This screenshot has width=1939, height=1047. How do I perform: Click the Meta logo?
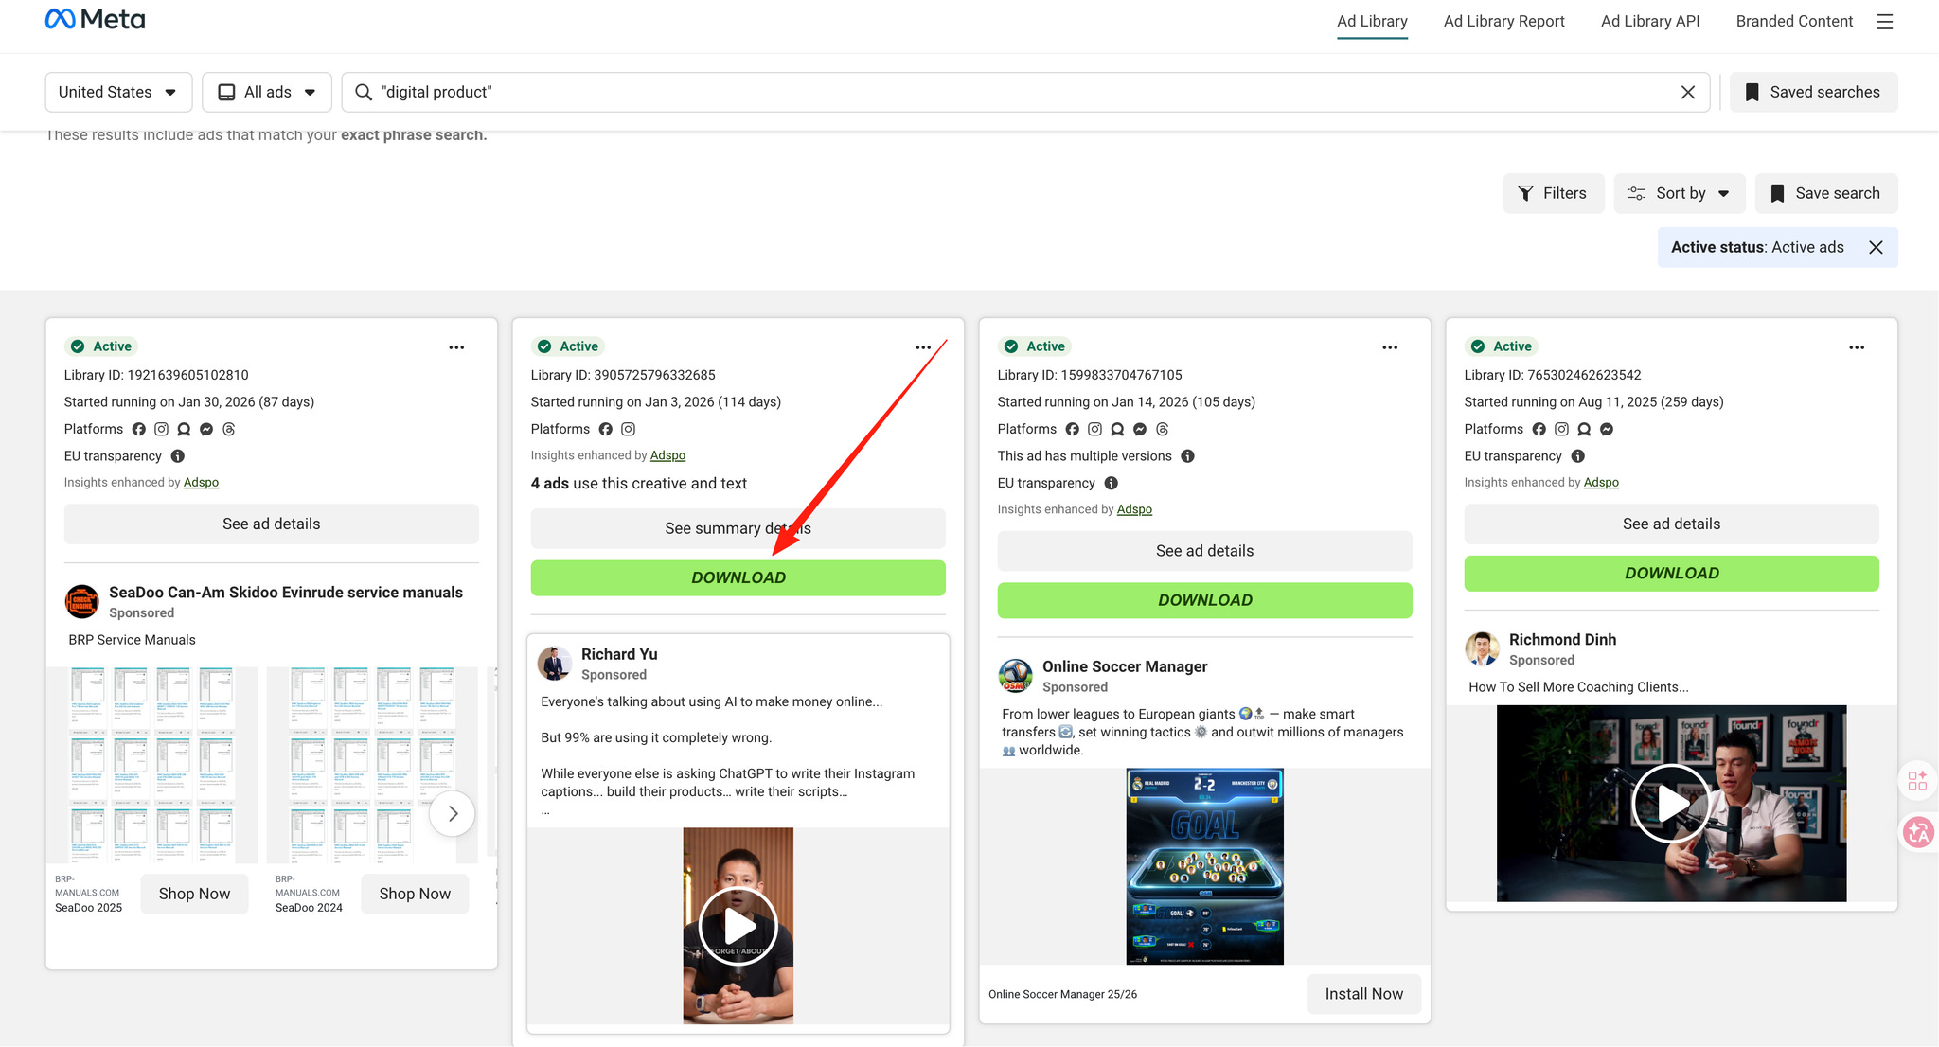pos(95,20)
